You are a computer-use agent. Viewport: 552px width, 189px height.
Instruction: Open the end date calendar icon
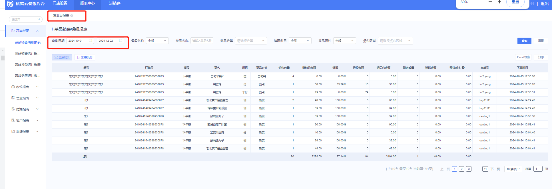121,40
